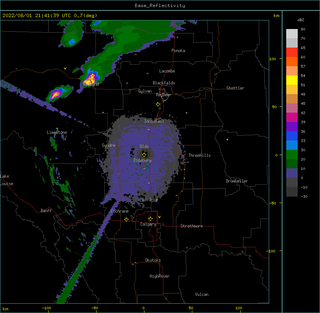Click the Innisfail city label
The width and height of the screenshot is (320, 313).
(154, 121)
